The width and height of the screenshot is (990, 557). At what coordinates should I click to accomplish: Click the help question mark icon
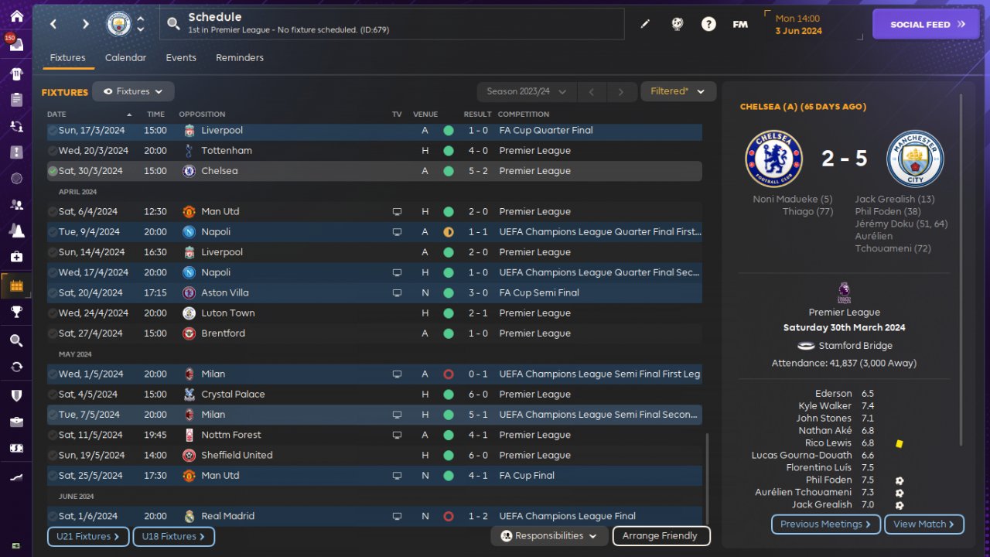click(708, 24)
